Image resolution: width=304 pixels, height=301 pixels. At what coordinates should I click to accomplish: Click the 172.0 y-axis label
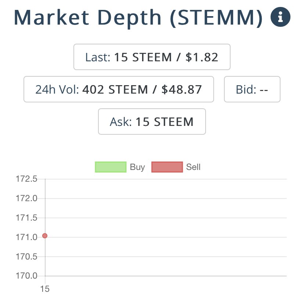coord(26,199)
